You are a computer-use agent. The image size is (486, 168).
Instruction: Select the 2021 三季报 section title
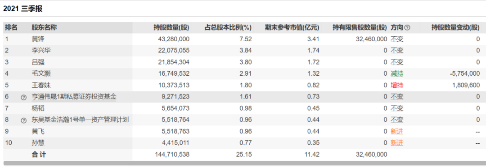coord(22,9)
